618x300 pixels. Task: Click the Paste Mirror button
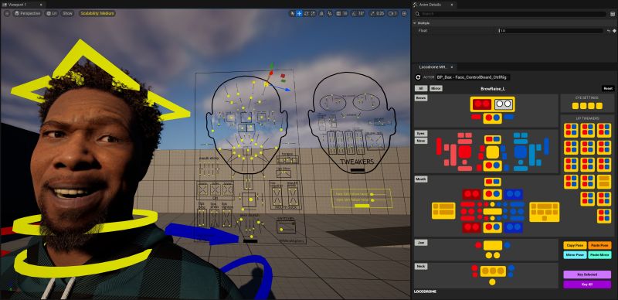tap(600, 255)
